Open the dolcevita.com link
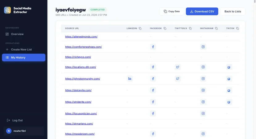Screen dimensions: 256x139 pos(78,90)
